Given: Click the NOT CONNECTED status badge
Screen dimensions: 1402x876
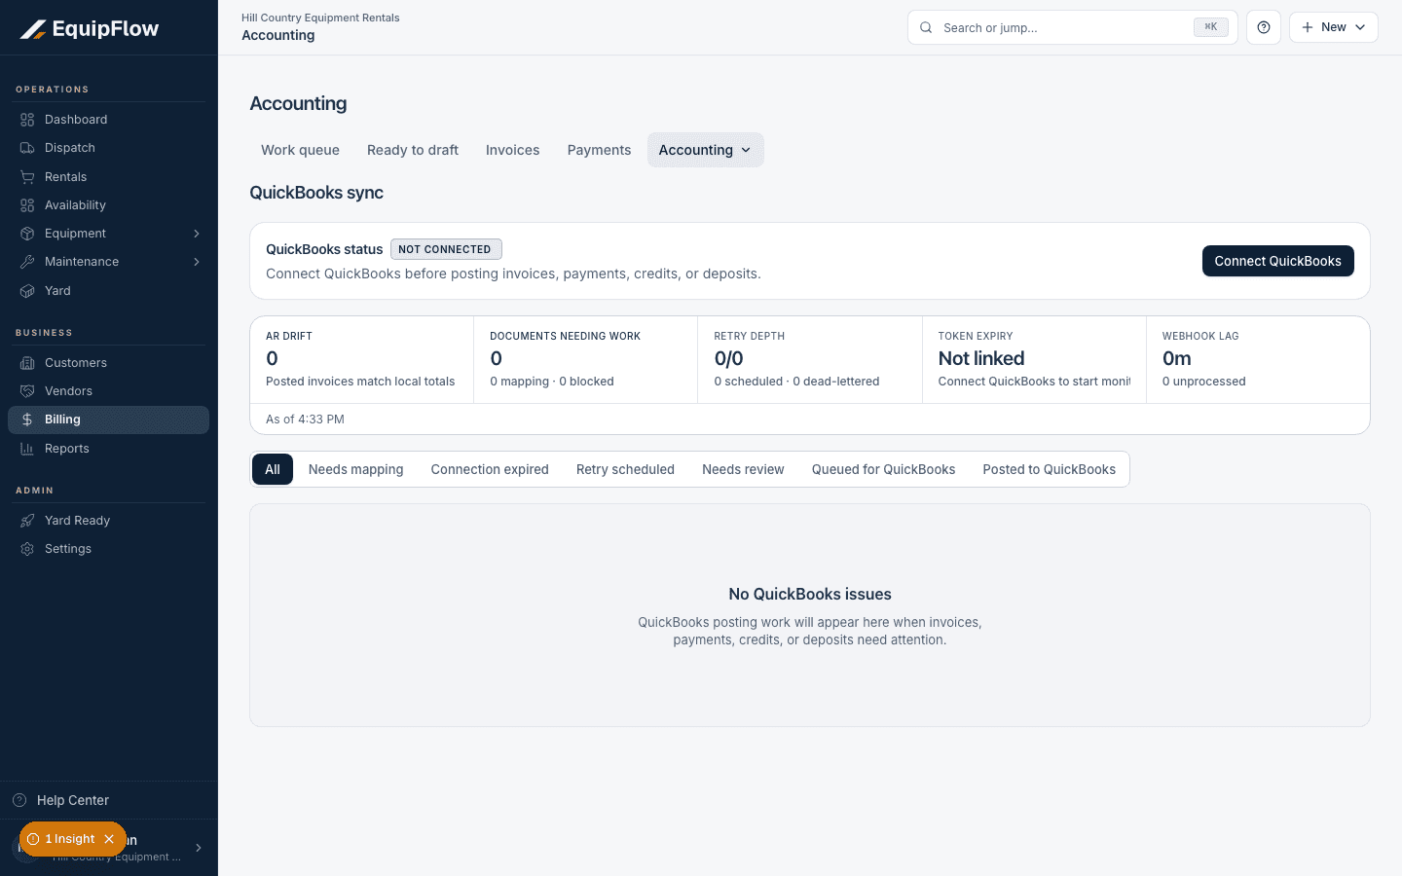Looking at the screenshot, I should pyautogui.click(x=446, y=249).
